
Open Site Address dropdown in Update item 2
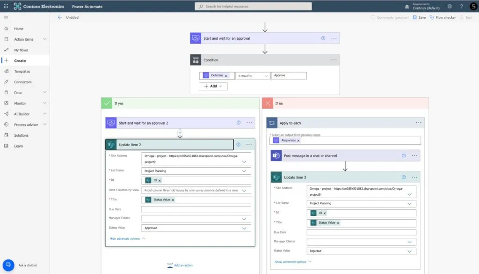(x=244, y=162)
